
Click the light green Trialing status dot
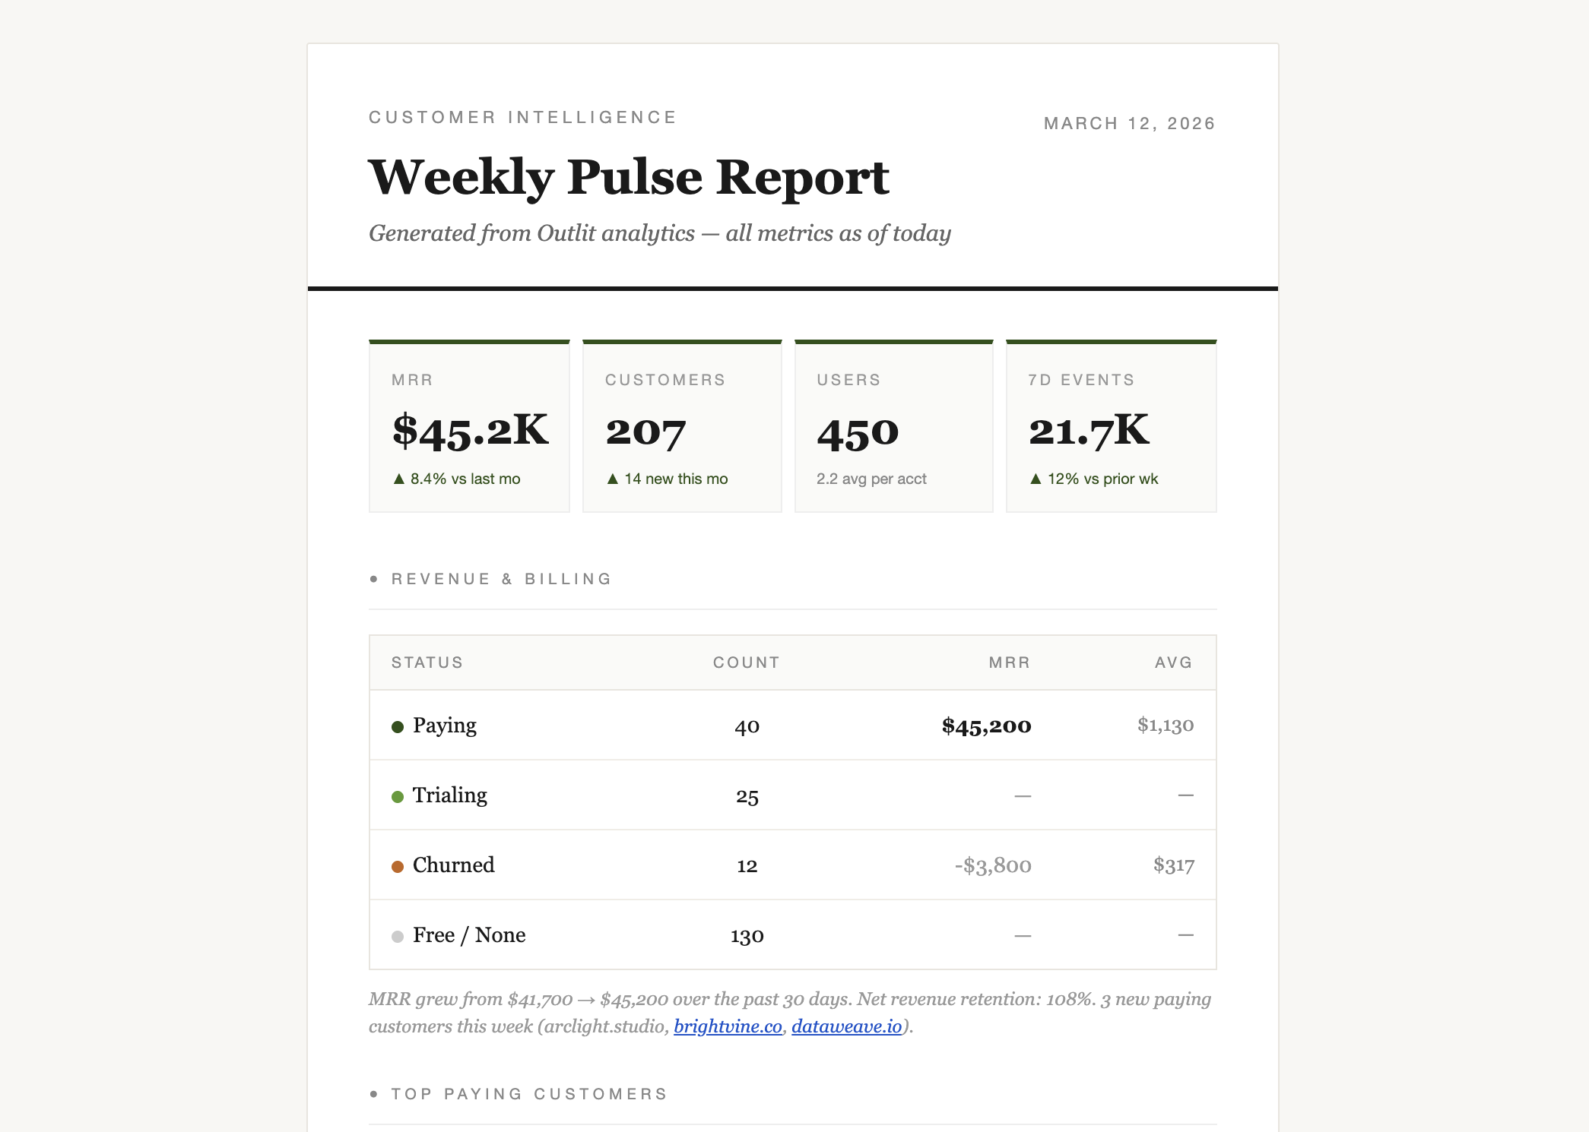[397, 797]
